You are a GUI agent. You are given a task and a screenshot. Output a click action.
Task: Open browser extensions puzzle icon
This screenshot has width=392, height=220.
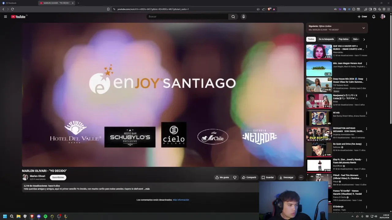coord(354,9)
